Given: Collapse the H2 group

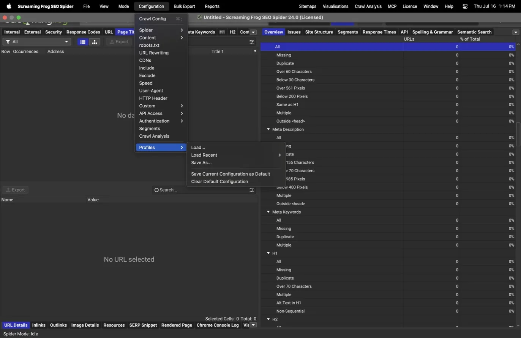Looking at the screenshot, I should click(268, 319).
